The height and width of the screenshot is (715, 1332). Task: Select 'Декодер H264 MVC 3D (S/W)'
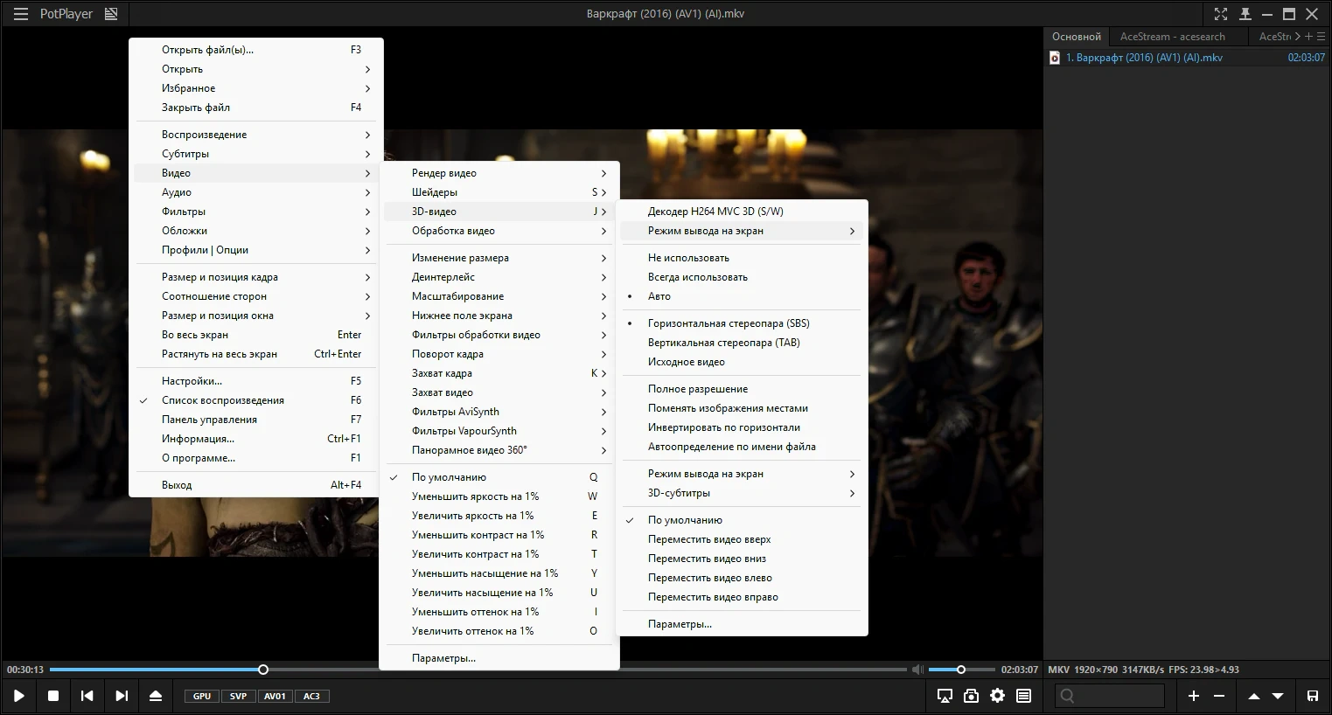(742, 212)
